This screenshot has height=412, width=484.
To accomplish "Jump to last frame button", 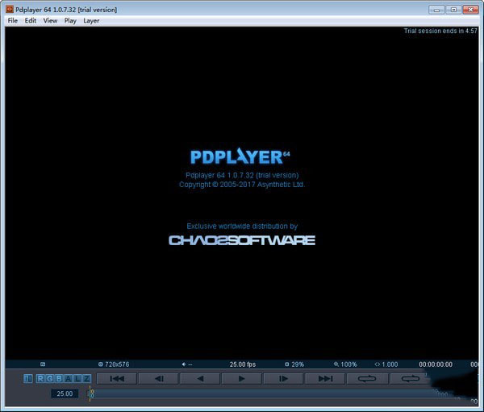I will coord(325,378).
